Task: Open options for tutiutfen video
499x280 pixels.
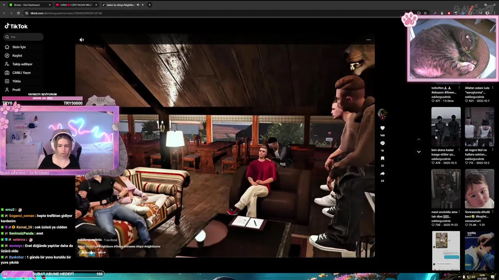Action: coord(459,88)
